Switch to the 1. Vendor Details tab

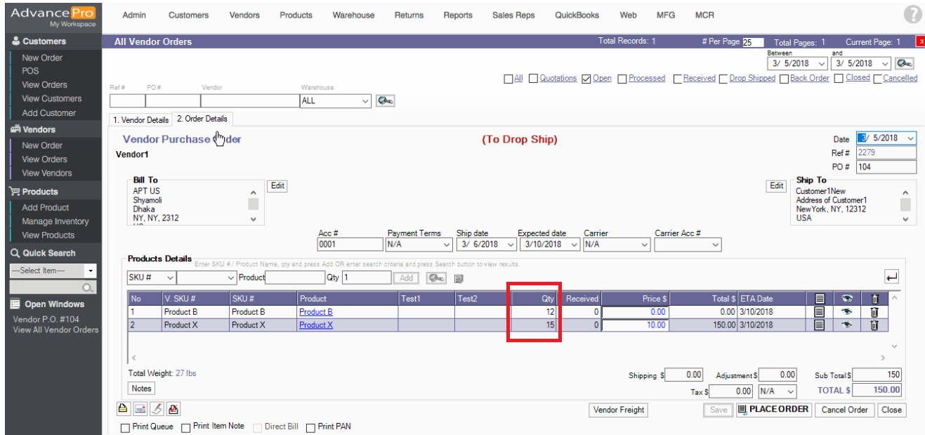[x=141, y=120]
